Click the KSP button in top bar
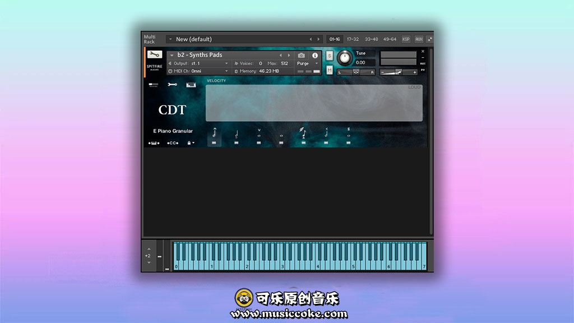The image size is (574, 323). tap(406, 39)
